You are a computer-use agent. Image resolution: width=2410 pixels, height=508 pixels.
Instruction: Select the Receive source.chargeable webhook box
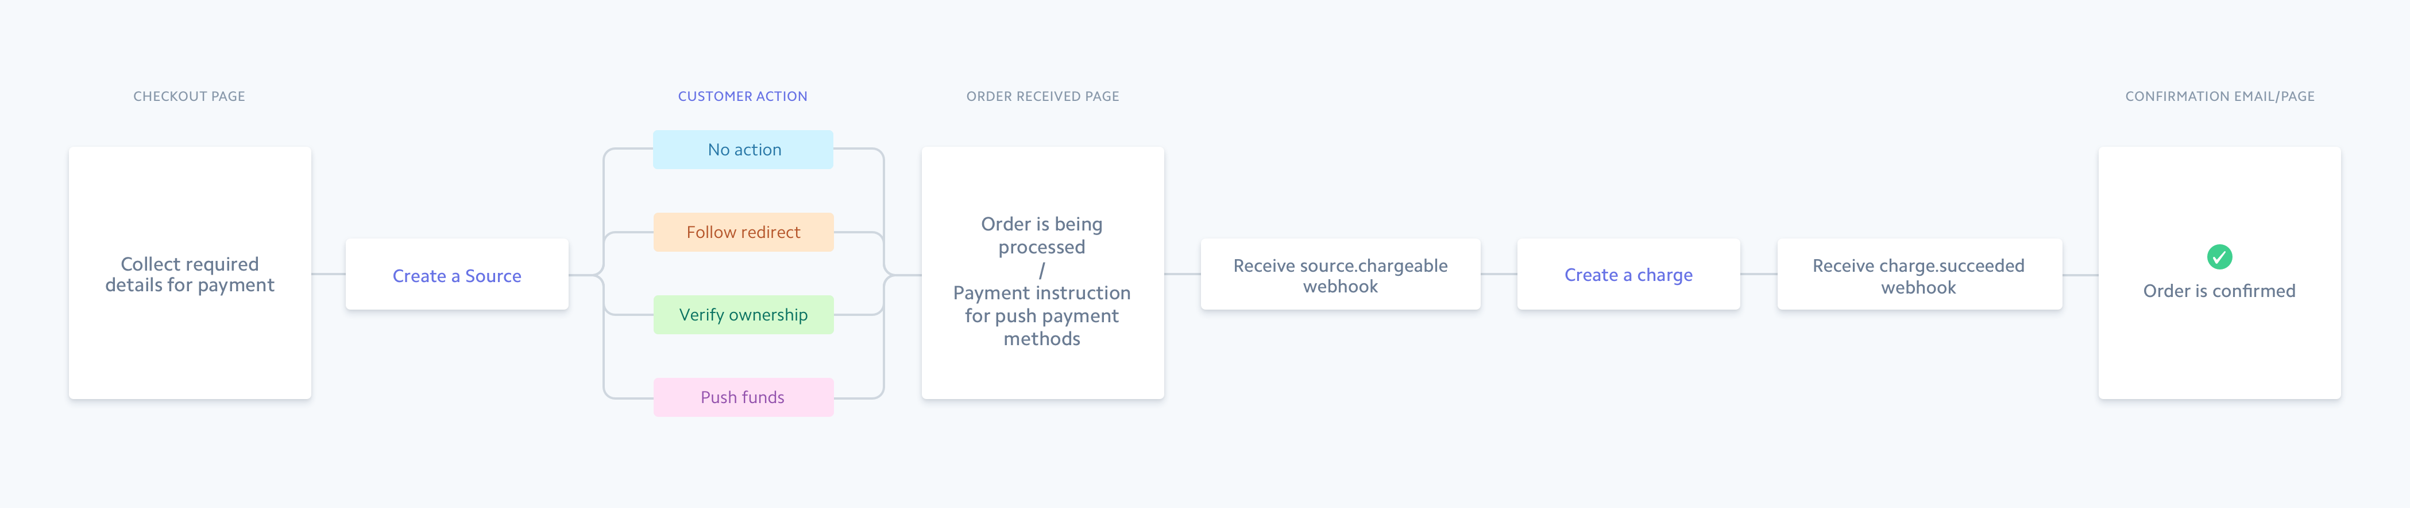click(1340, 275)
